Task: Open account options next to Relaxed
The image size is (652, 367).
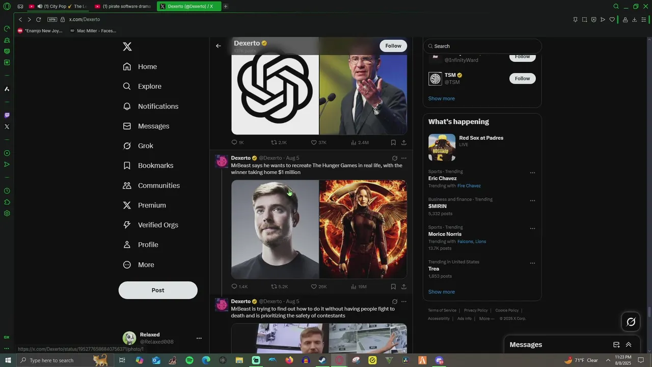Action: 199,338
